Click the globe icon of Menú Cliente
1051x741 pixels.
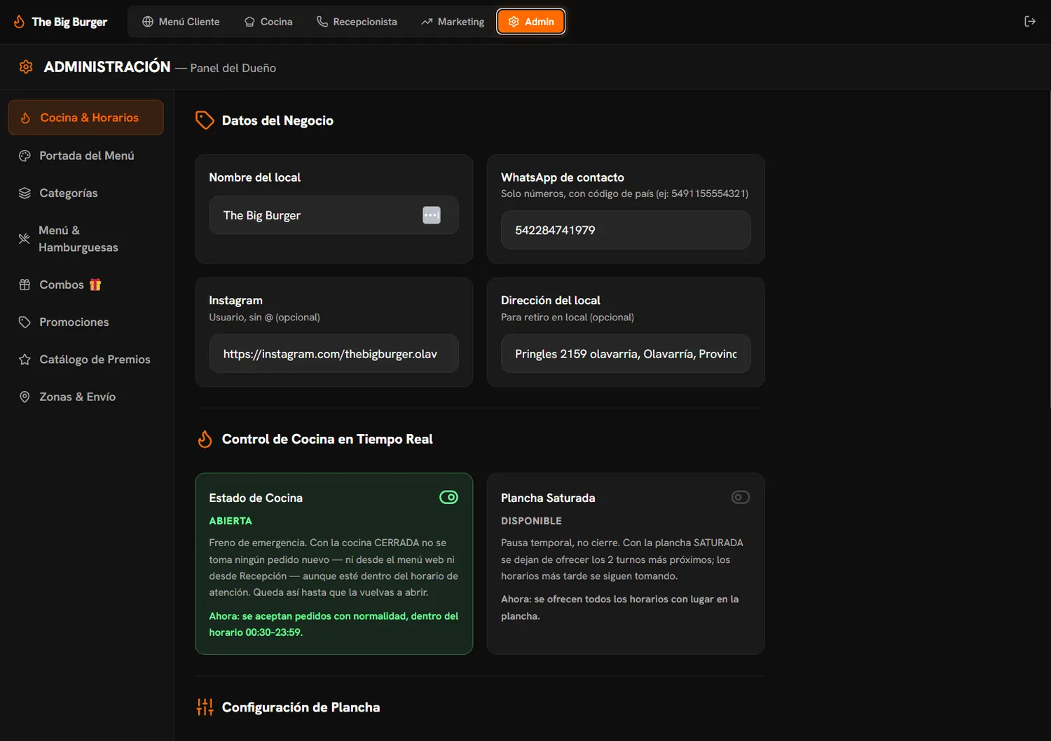(x=148, y=22)
